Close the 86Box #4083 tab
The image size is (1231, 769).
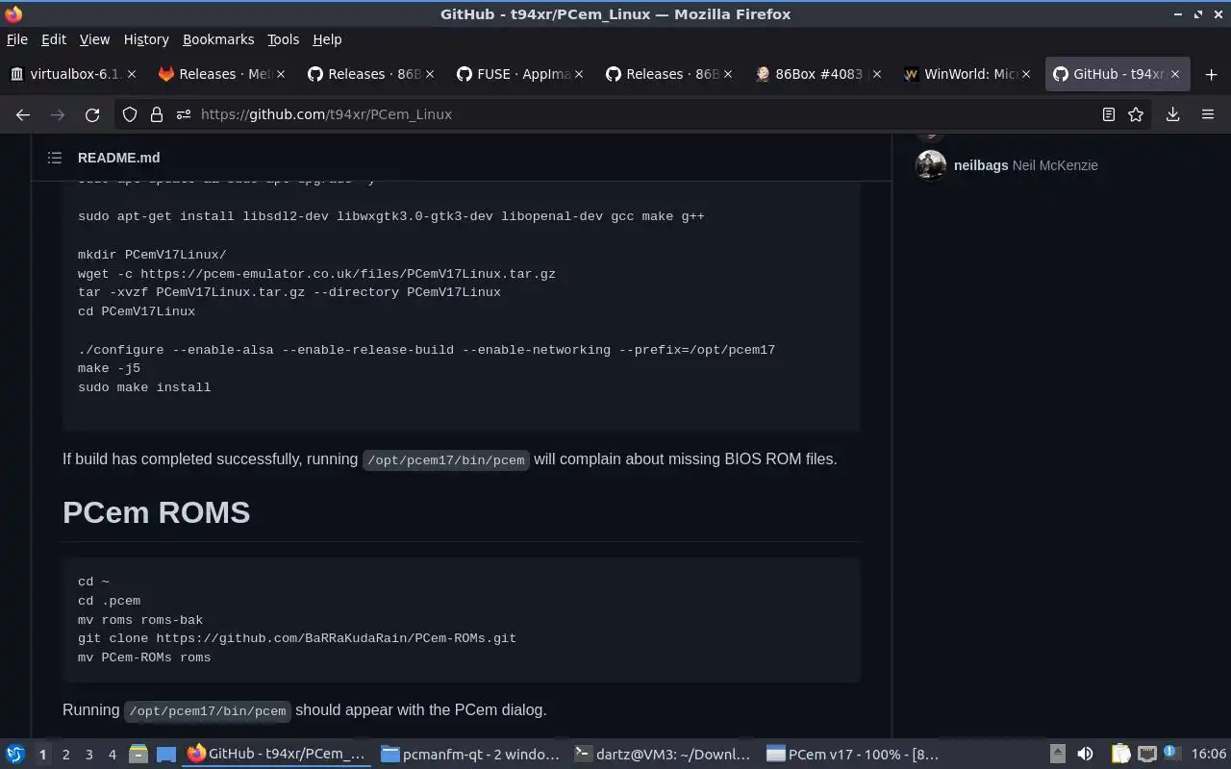tap(877, 74)
